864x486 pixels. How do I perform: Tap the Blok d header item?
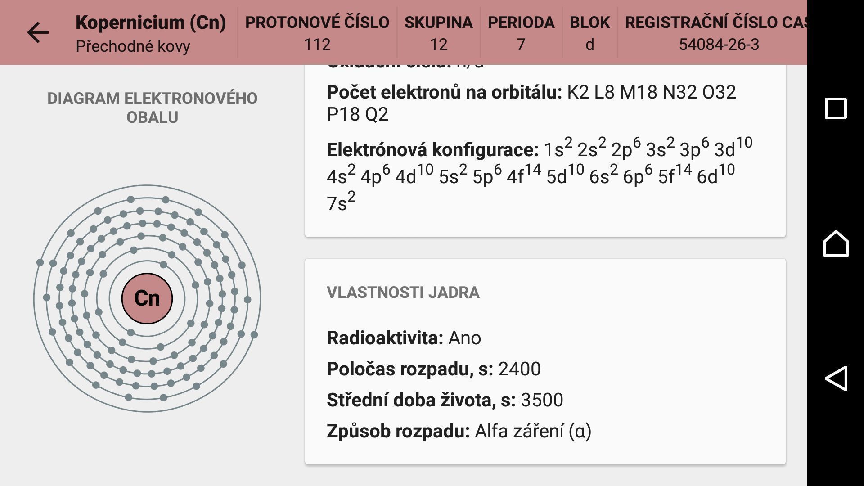(590, 33)
